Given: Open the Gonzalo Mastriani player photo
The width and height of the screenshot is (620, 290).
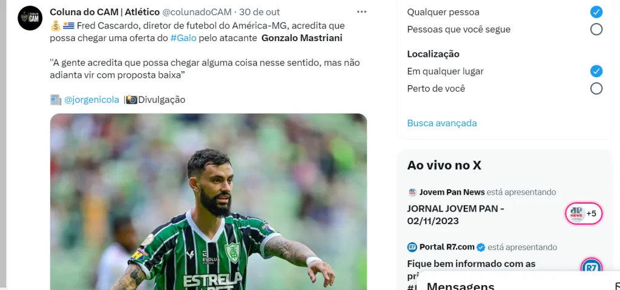Looking at the screenshot, I should (208, 202).
